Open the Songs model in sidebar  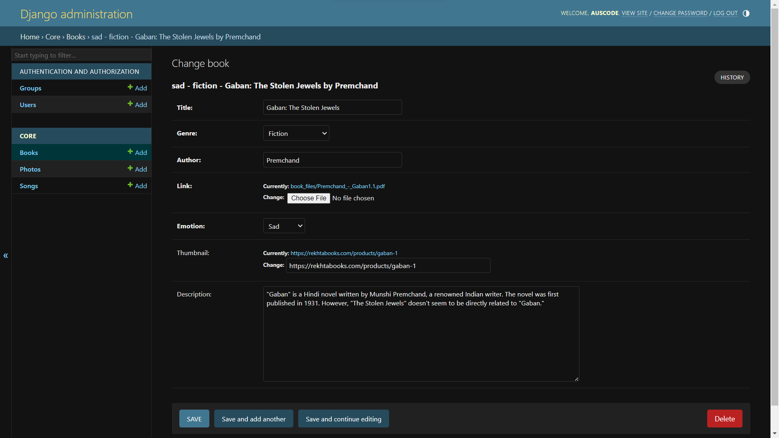point(29,186)
